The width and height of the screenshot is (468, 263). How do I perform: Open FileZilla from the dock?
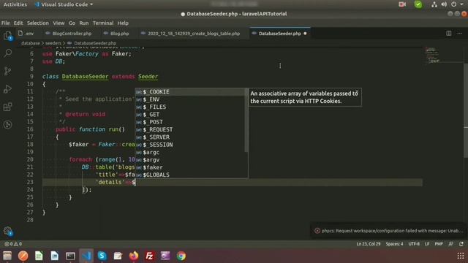pyautogui.click(x=149, y=256)
